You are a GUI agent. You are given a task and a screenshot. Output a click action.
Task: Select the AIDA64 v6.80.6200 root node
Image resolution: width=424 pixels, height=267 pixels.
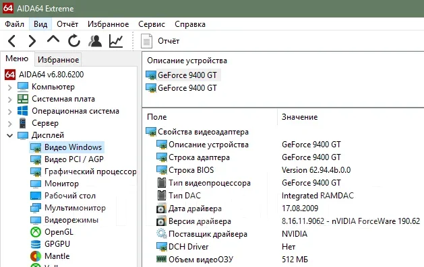[51, 75]
